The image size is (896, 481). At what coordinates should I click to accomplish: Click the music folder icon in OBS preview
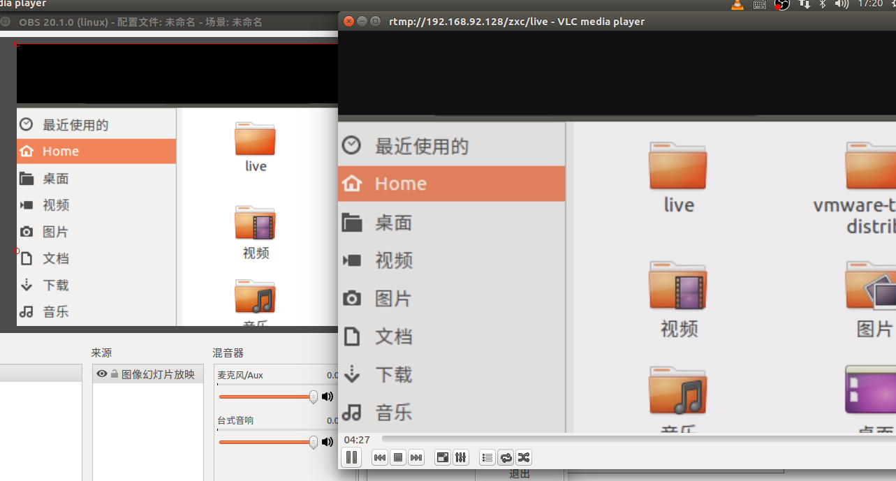coord(255,297)
